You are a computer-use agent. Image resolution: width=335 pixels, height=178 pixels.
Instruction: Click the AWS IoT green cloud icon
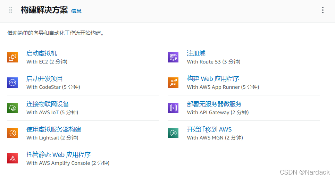coord(12,108)
